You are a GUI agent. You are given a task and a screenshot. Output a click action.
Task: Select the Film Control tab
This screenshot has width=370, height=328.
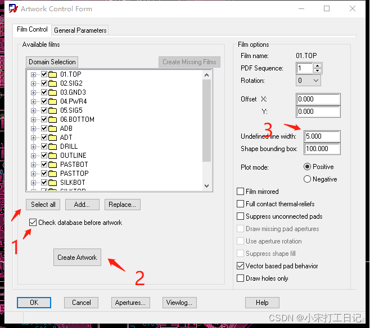click(32, 29)
